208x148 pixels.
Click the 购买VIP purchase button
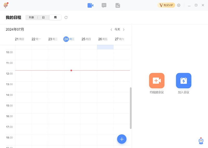pyautogui.click(x=166, y=5)
